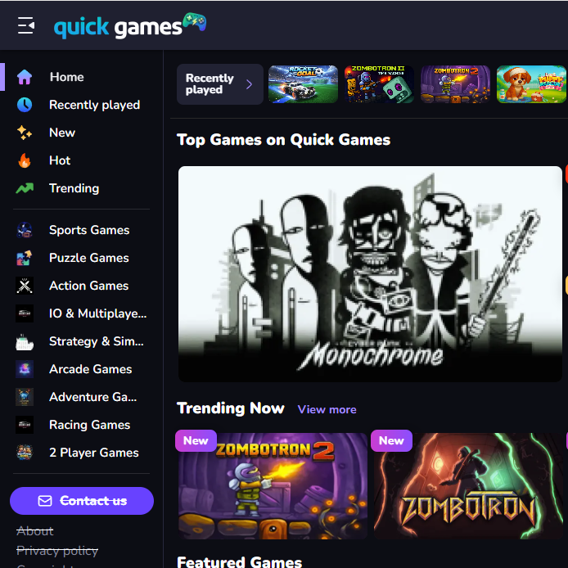Click the Top Games on Quick Games heading
Viewport: 568px width, 568px height.
coord(284,140)
